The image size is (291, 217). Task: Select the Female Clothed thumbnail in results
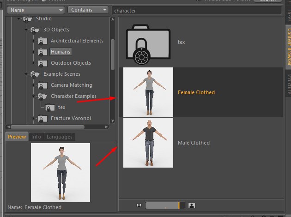(148, 92)
